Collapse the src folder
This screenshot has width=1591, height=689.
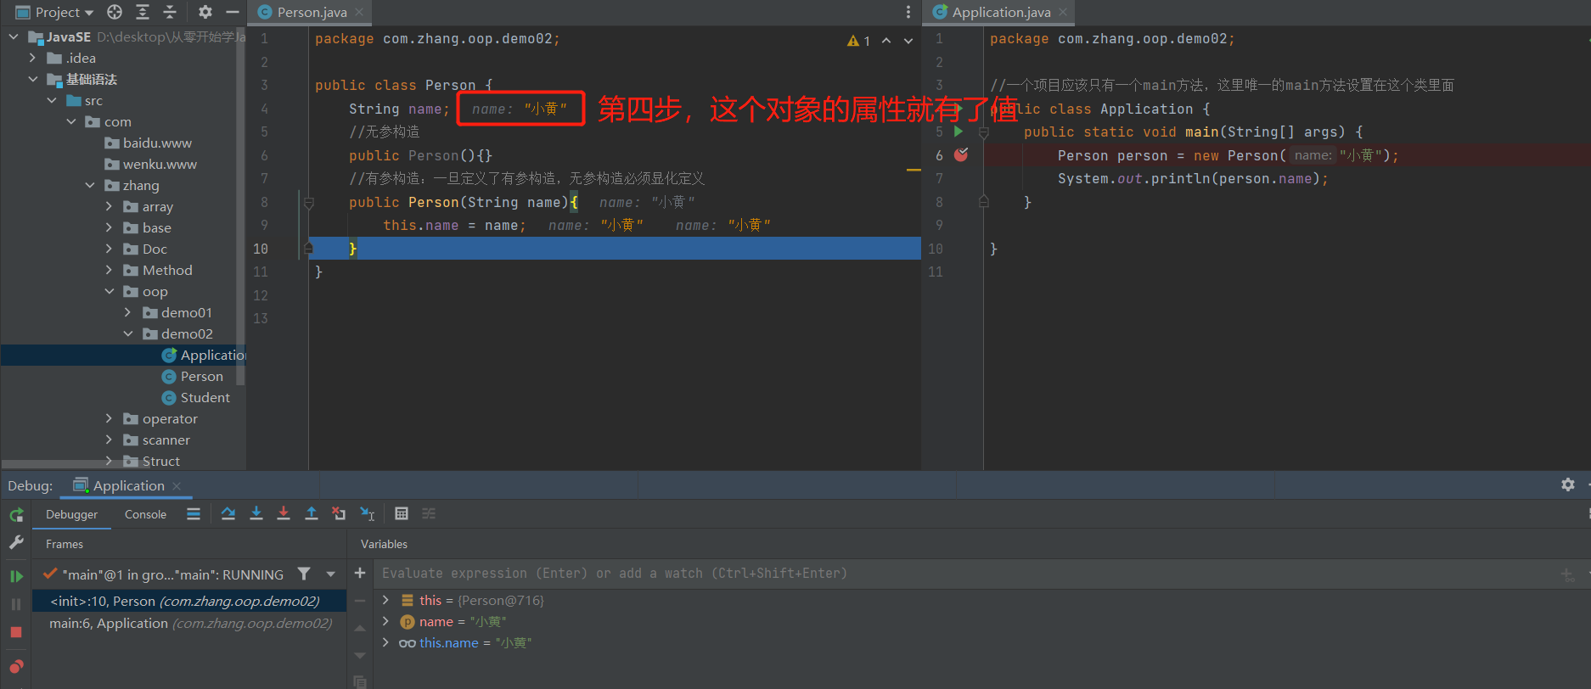53,100
